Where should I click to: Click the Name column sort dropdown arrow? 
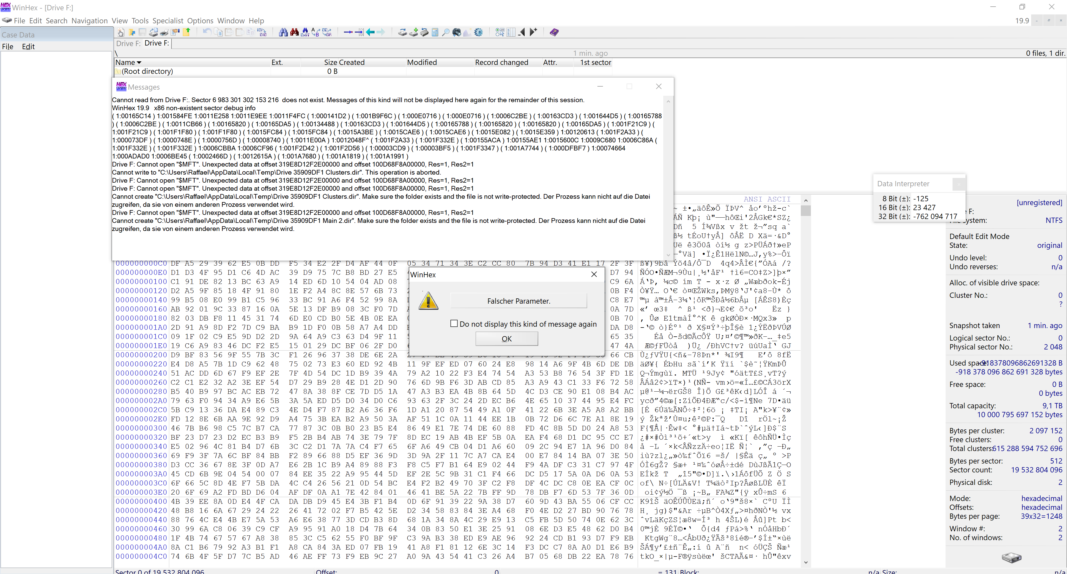[x=139, y=62]
